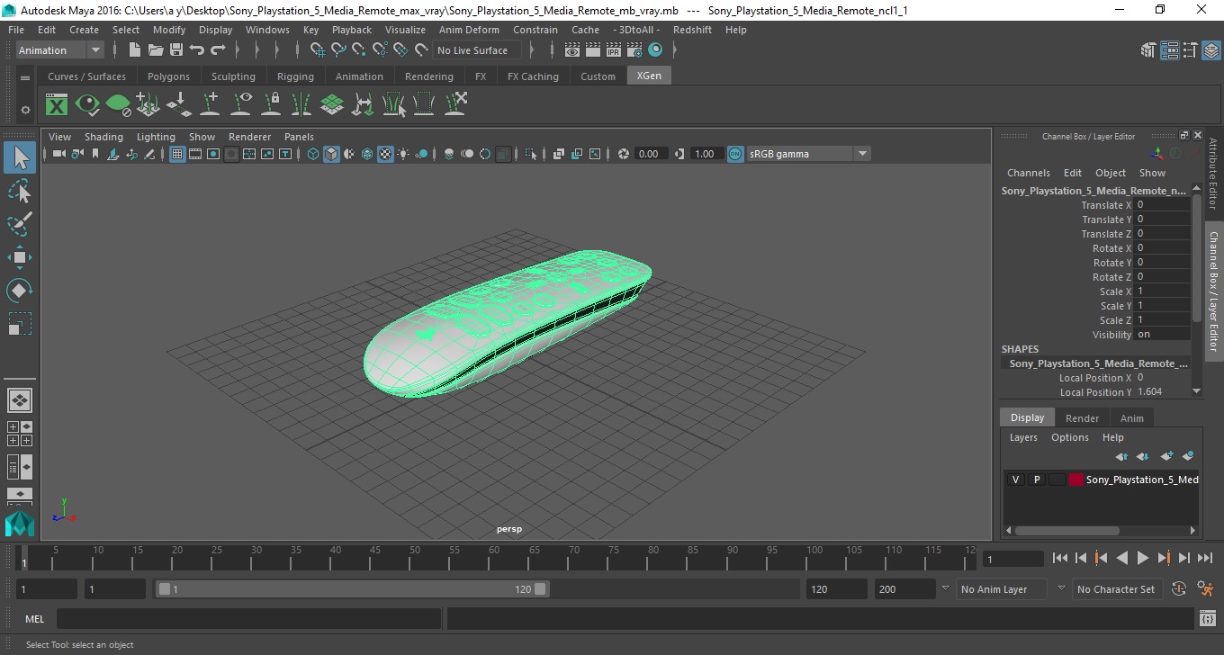1224x655 pixels.
Task: Open the 3DtoAll menu
Action: click(x=638, y=30)
